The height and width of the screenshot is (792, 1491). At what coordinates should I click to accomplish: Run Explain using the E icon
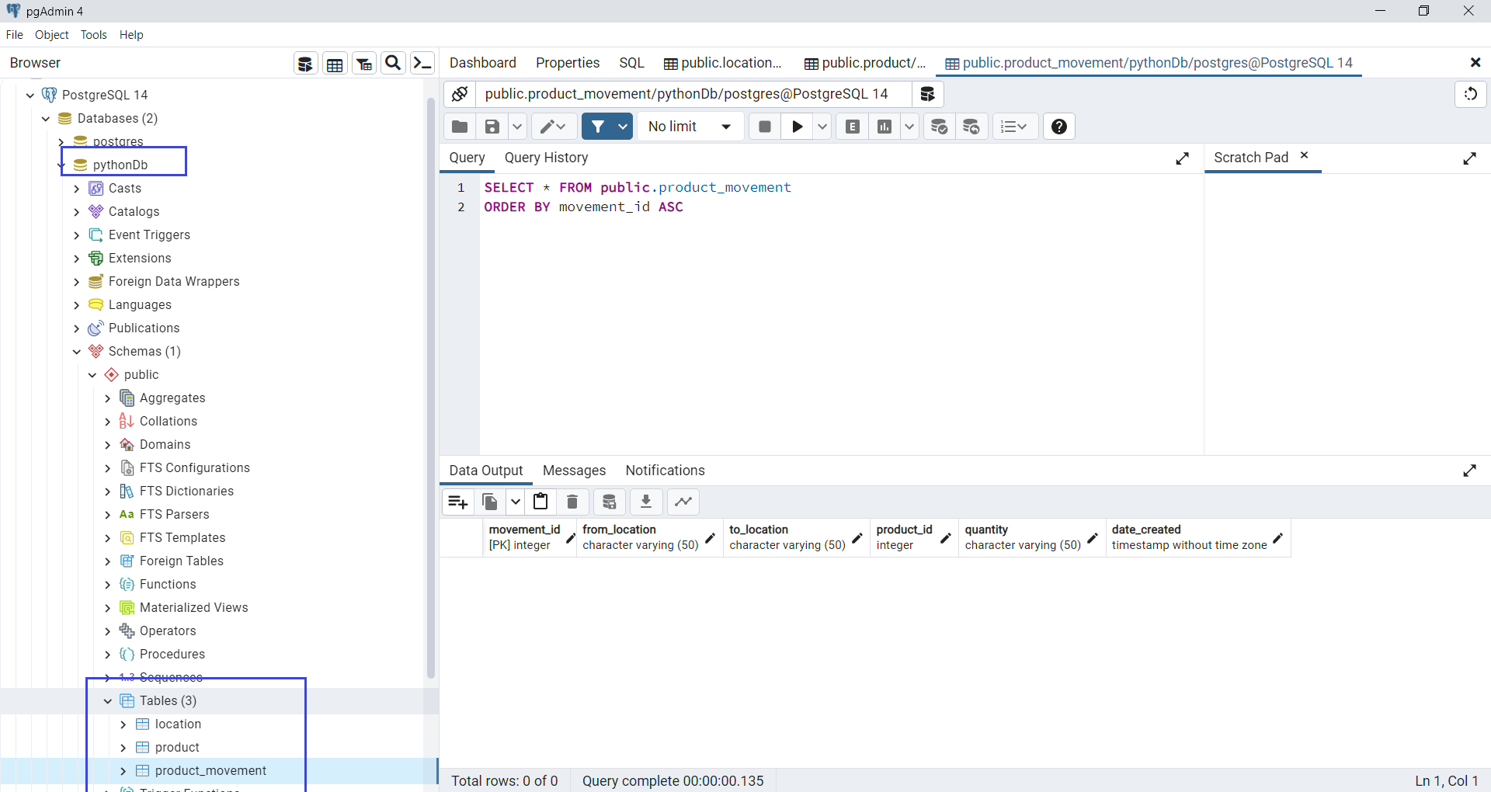(x=852, y=126)
